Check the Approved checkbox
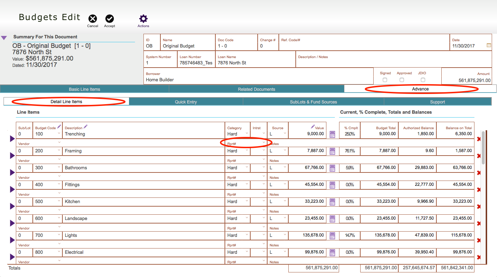497x277 pixels. pyautogui.click(x=402, y=80)
